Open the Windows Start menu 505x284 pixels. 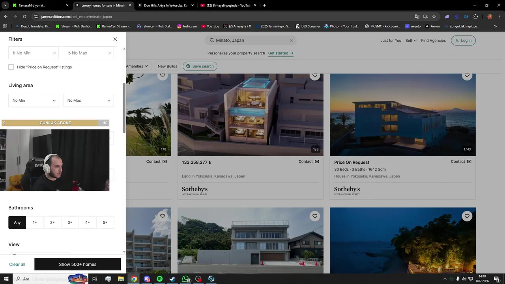point(6,279)
